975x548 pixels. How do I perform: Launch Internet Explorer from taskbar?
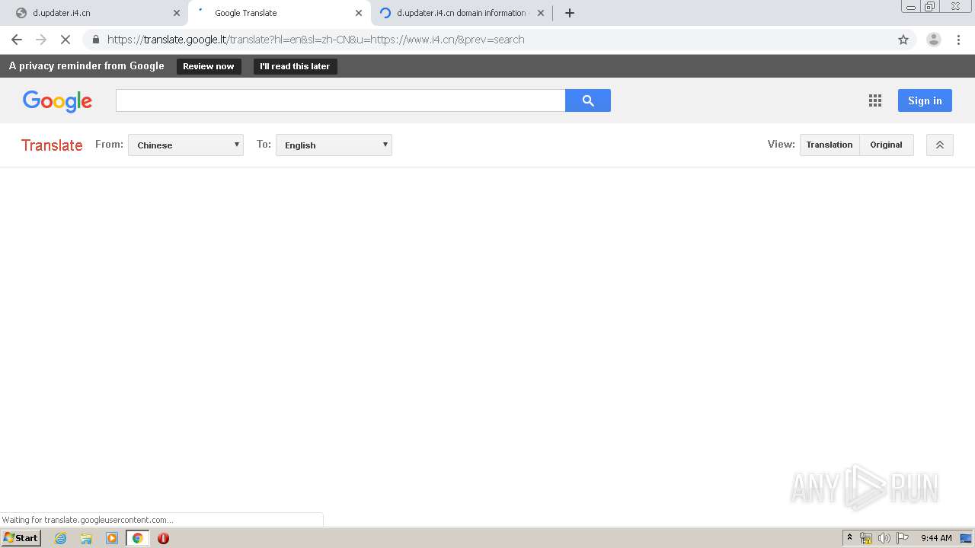pyautogui.click(x=61, y=538)
